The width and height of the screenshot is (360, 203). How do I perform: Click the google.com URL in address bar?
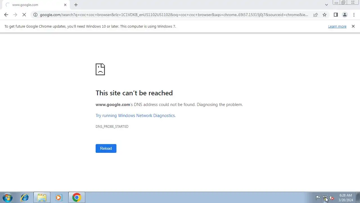tap(174, 15)
